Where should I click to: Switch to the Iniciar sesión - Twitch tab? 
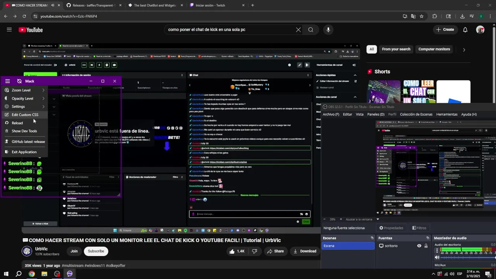click(217, 5)
